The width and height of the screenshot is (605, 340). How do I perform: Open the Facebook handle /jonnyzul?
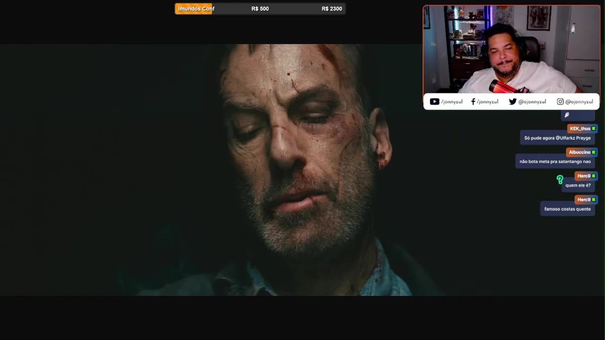pyautogui.click(x=487, y=102)
